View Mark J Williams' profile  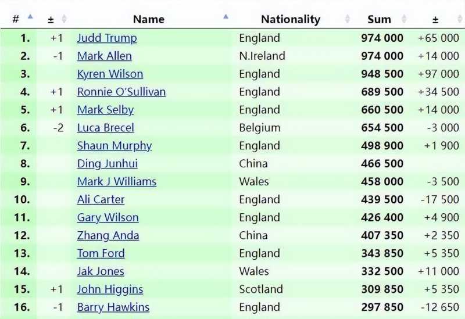tap(117, 182)
